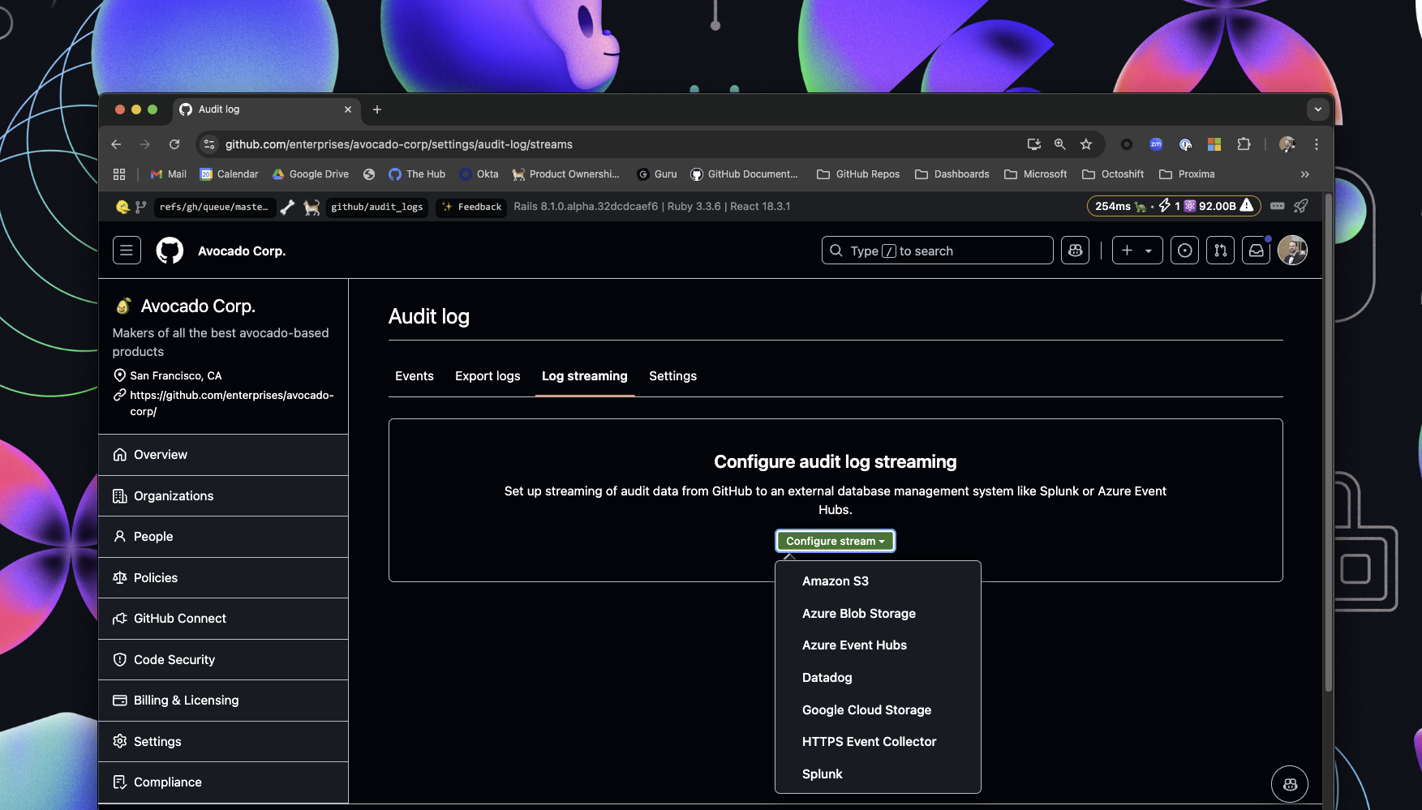Click the Microsoft extension icon in toolbar
Image resolution: width=1422 pixels, height=810 pixels.
coord(1214,144)
